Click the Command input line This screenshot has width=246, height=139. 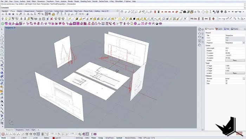[122, 8]
